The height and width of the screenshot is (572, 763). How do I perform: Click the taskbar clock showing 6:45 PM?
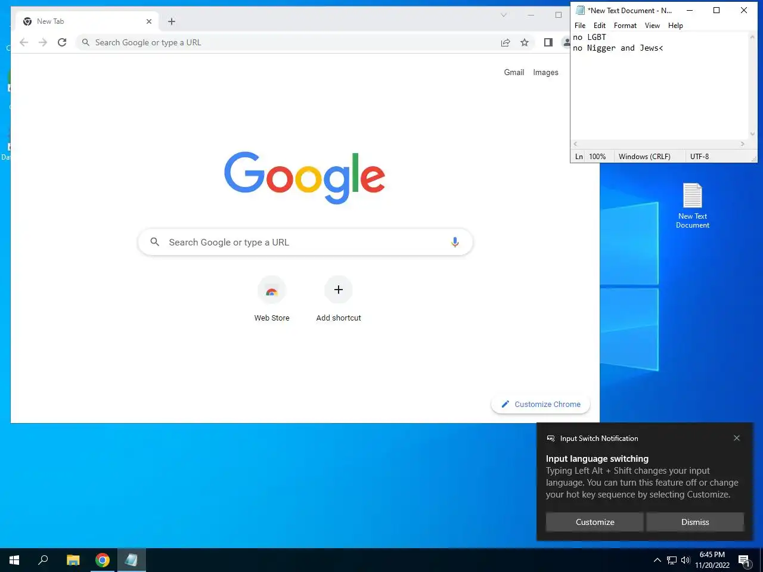point(712,560)
